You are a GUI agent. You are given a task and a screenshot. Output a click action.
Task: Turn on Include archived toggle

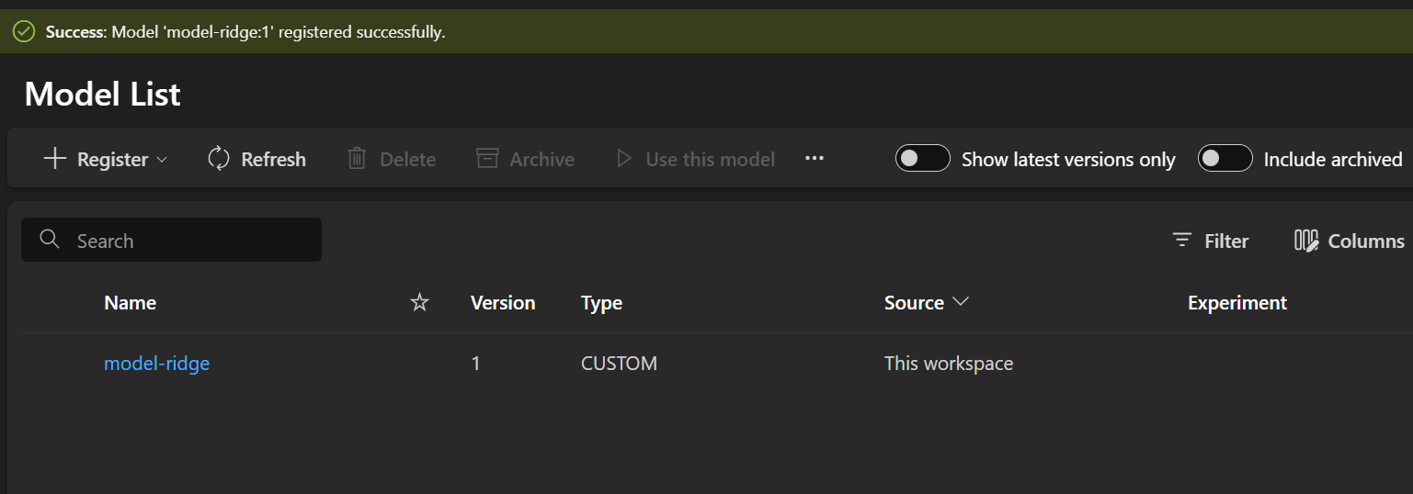[1225, 159]
